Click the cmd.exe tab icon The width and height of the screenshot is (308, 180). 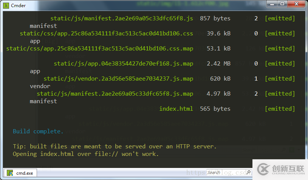click(x=10, y=173)
